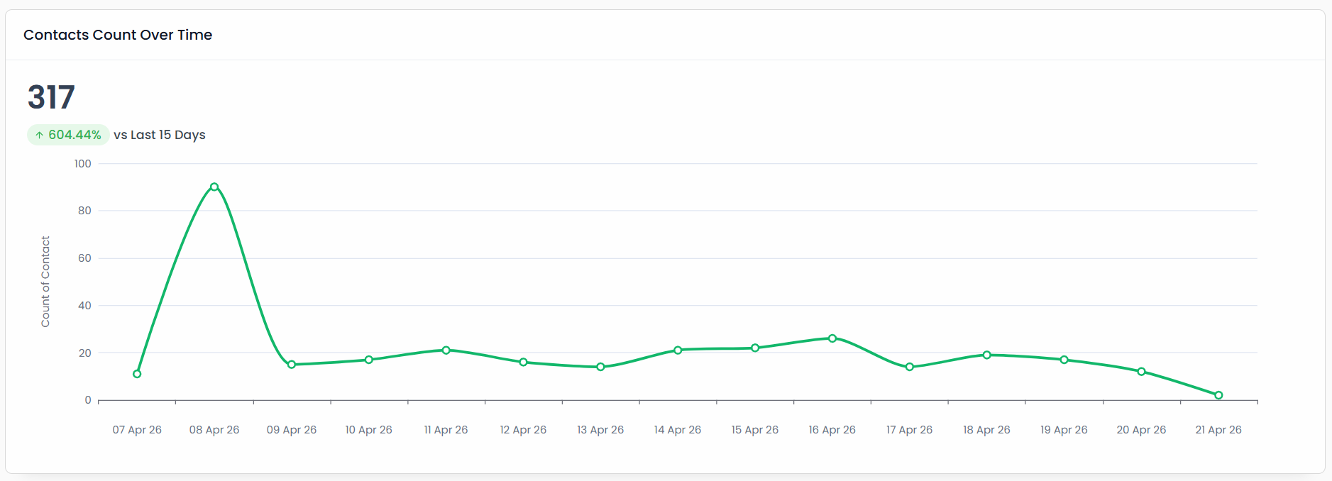Choose the 18 Apr 26 data point
The image size is (1332, 481).
[987, 355]
